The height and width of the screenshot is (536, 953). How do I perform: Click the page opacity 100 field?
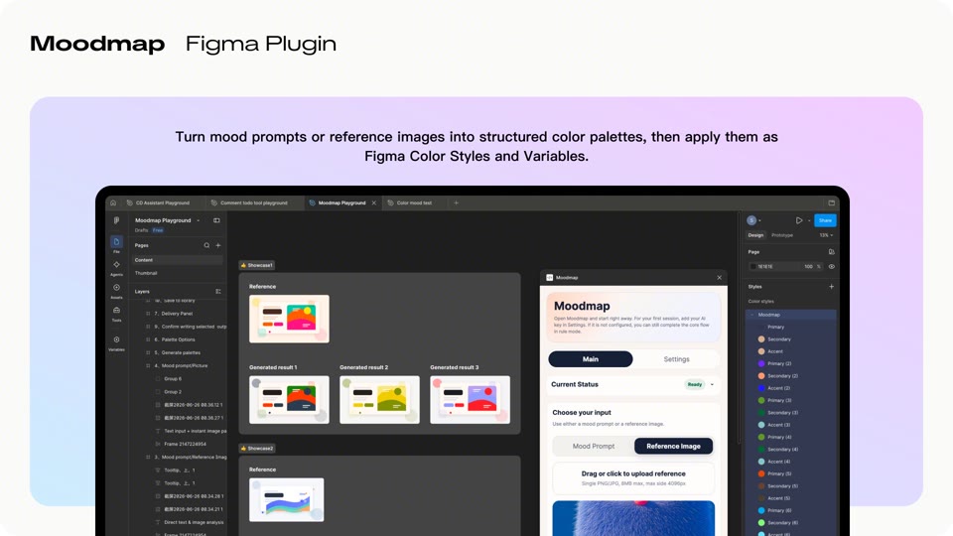[808, 267]
